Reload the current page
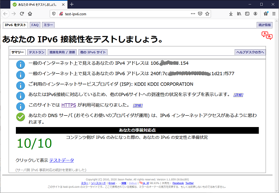Screen dimensions: 279x193 tap(22, 14)
